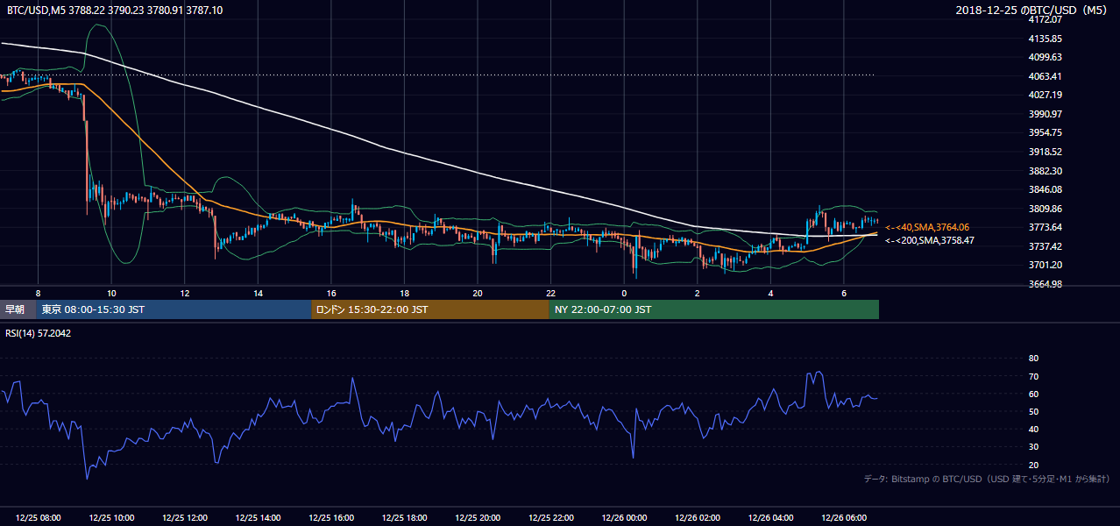Click the 12/25 10:00 date label
The width and height of the screenshot is (1120, 526).
click(111, 518)
